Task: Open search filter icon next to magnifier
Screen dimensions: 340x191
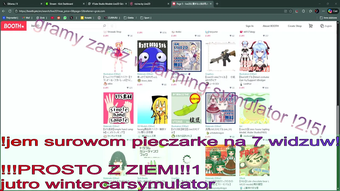Action: pyautogui.click(x=112, y=26)
